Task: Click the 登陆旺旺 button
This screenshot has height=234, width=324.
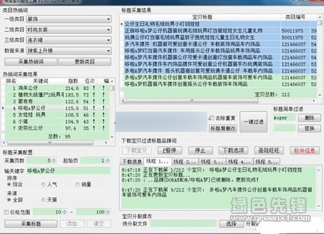Action: pyautogui.click(x=269, y=150)
